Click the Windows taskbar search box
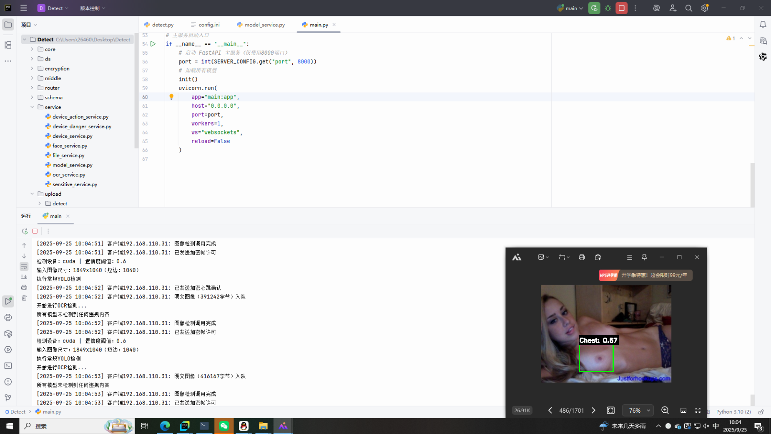Viewport: 771px width, 434px height. point(63,426)
